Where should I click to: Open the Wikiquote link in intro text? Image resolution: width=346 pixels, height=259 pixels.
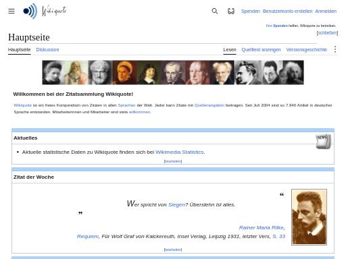coord(23,105)
